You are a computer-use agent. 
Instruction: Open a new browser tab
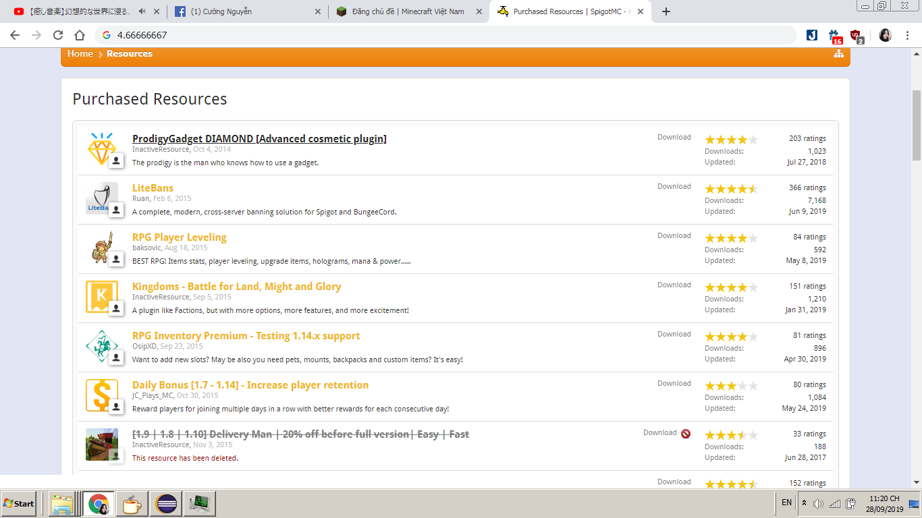(666, 11)
